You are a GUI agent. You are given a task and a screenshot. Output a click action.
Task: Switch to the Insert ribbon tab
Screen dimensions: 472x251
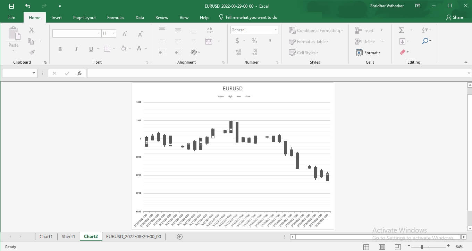(x=57, y=17)
